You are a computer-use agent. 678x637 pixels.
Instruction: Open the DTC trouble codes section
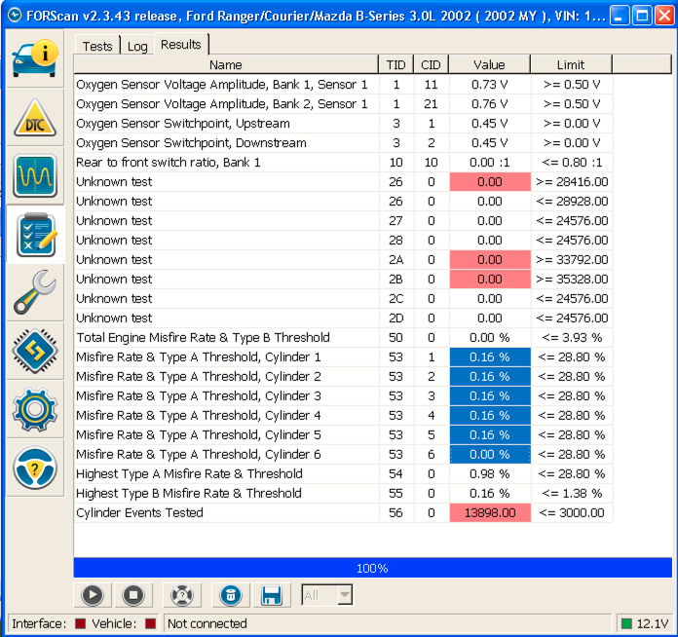pos(35,118)
